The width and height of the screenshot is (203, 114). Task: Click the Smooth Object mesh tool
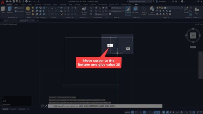click(x=28, y=11)
